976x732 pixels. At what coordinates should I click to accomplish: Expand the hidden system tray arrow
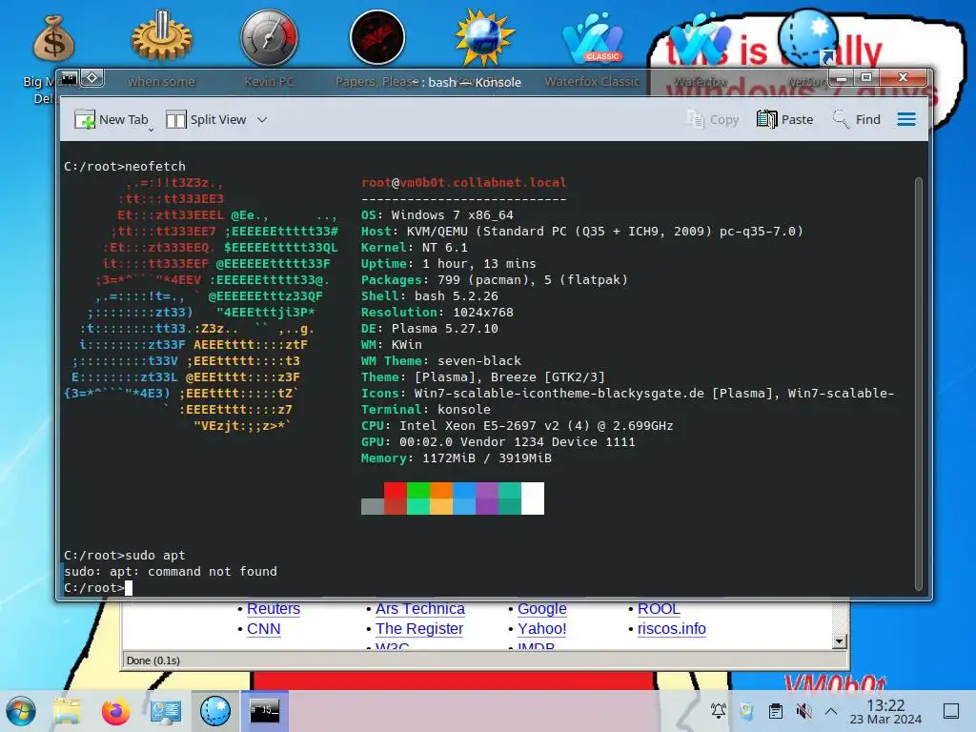[831, 711]
